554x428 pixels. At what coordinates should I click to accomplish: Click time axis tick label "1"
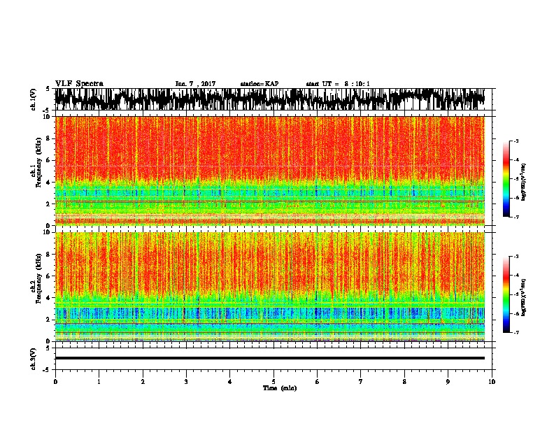coord(99,382)
